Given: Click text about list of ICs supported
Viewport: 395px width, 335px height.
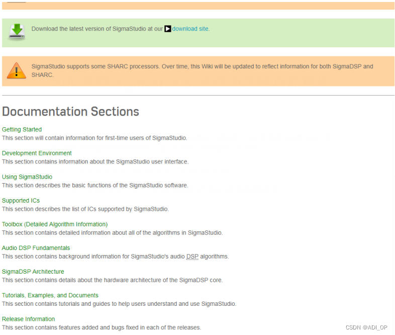Looking at the screenshot, I should (85, 209).
